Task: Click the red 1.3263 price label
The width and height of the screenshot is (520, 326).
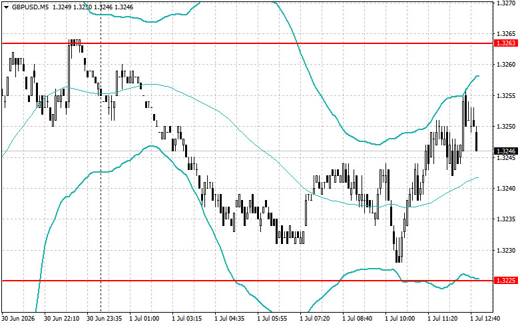Action: coord(506,43)
